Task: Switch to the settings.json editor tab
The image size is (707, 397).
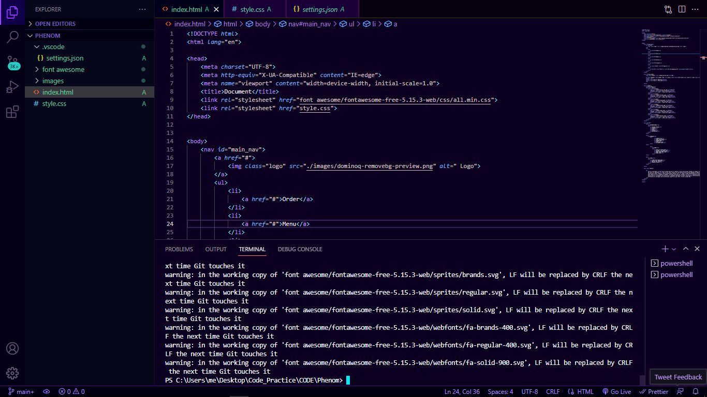Action: click(x=322, y=9)
